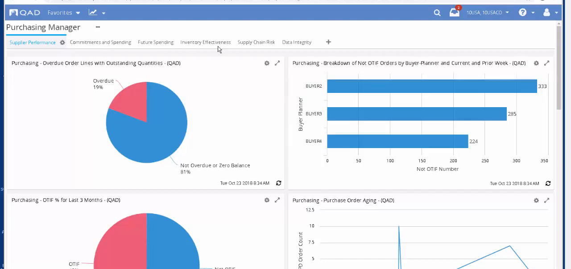
Task: Click the help question mark icon
Action: point(523,12)
